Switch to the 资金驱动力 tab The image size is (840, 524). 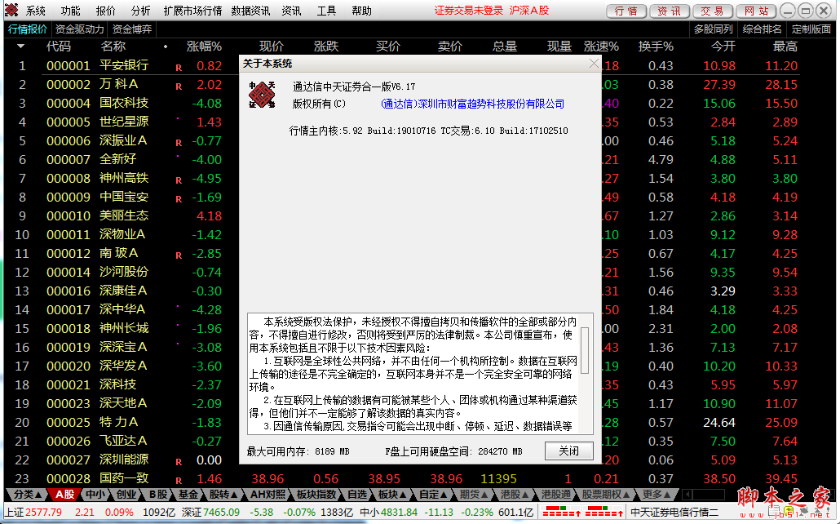pos(79,29)
